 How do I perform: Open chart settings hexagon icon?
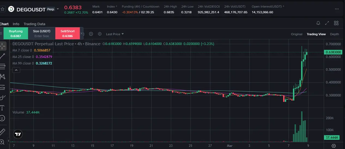[100, 34]
